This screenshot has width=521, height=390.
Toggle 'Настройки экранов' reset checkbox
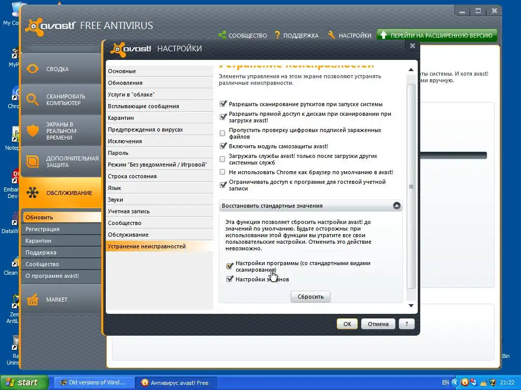[229, 279]
